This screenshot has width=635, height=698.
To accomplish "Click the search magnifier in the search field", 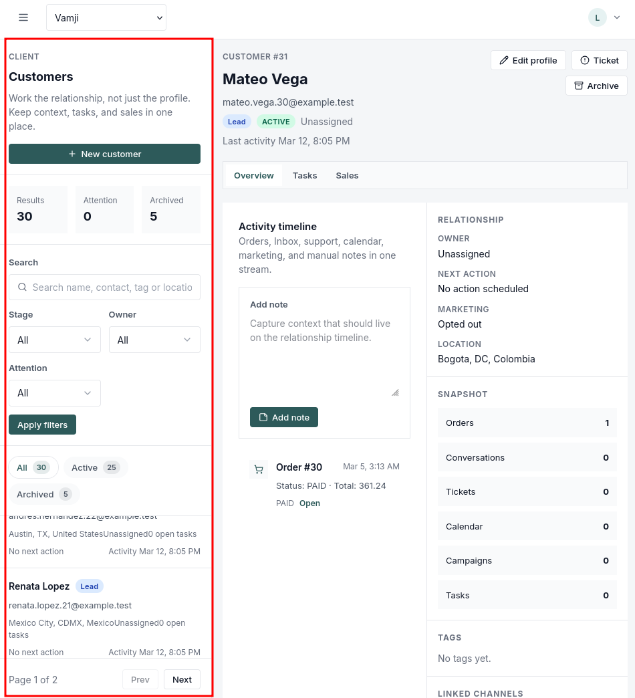I will coord(22,287).
